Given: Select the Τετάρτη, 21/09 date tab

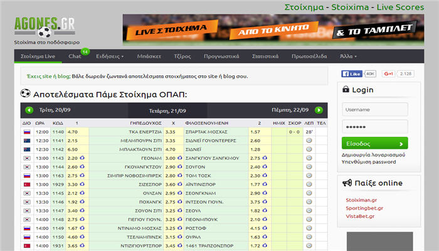Looking at the screenshot, I should point(167,110).
